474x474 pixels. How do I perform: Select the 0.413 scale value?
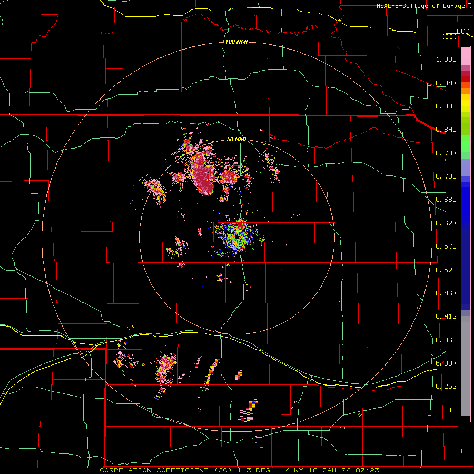(446, 317)
